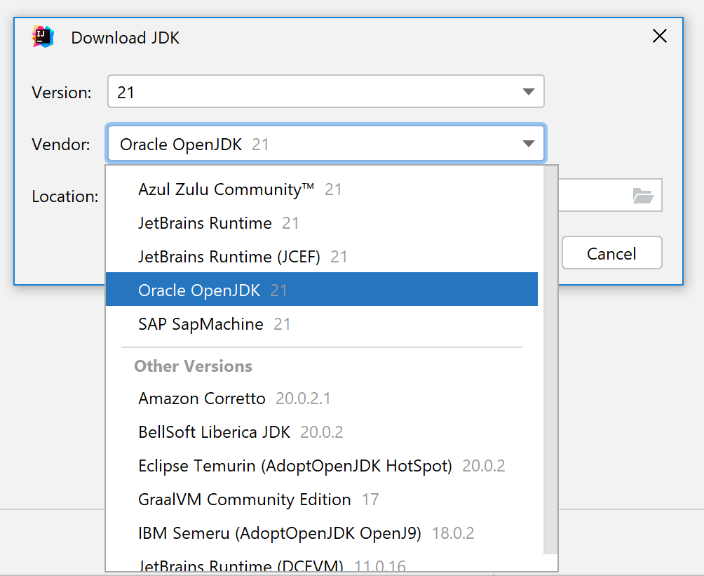Click the folder browse icon in Location field
Screen dimensions: 704x576
(x=643, y=196)
